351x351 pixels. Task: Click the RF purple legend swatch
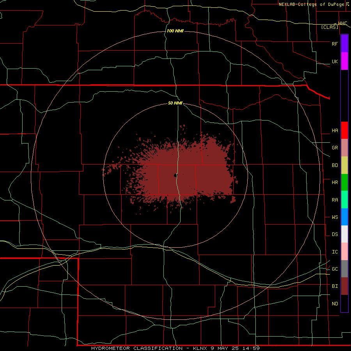tap(344, 44)
